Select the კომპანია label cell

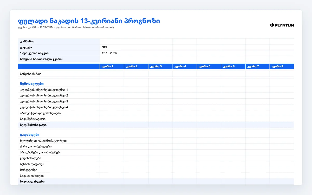tap(59, 42)
